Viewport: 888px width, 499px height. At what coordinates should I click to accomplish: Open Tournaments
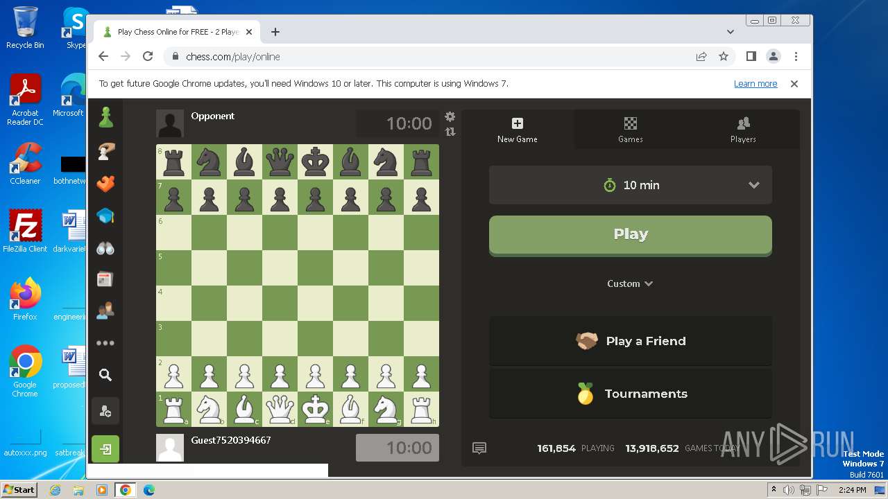coord(631,394)
